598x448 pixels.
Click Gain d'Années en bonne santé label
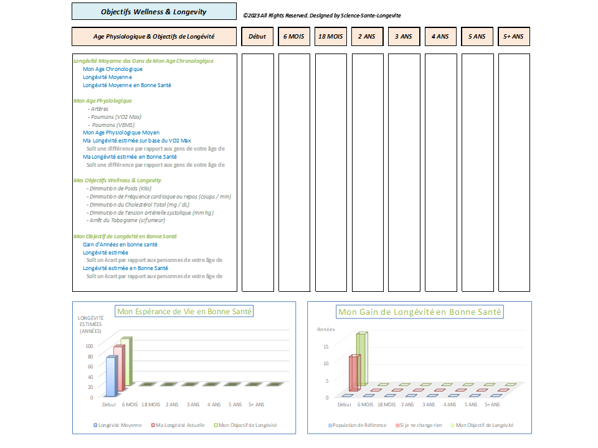click(x=120, y=245)
